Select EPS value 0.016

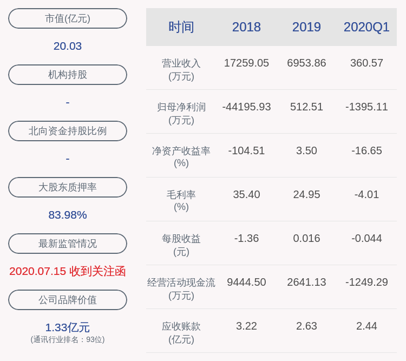306,238
